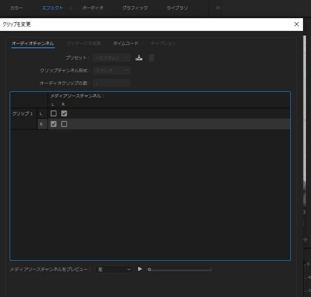Uncheck source R for clip channel L

(64, 113)
